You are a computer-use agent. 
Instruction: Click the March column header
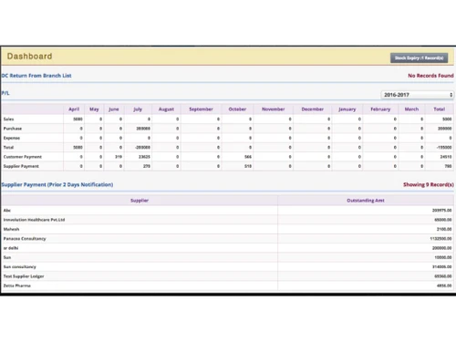click(411, 109)
